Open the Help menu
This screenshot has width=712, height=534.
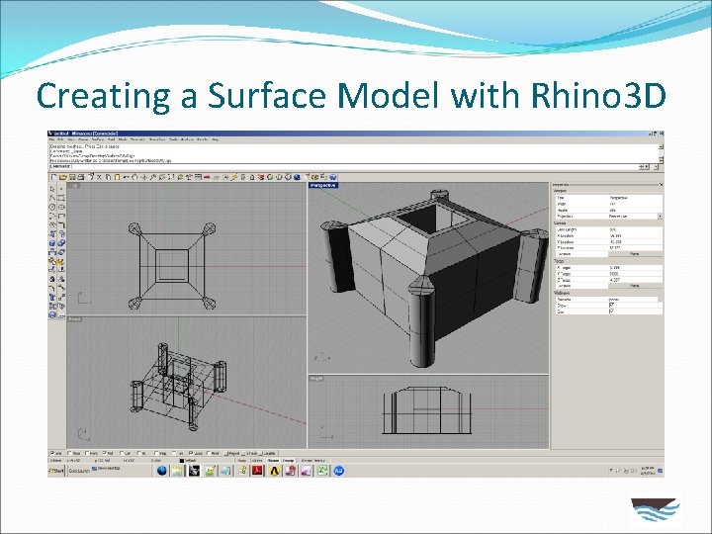(x=216, y=139)
